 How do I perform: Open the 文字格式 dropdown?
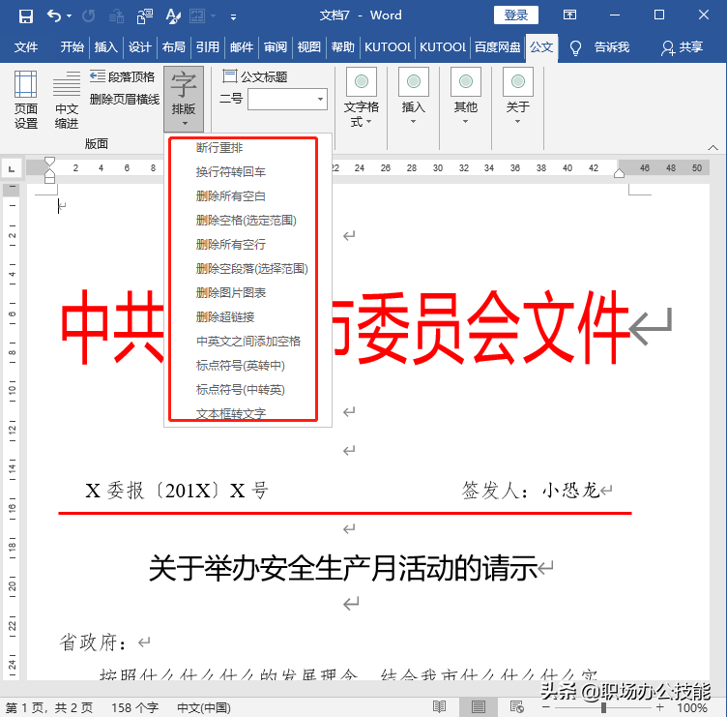pos(362,98)
